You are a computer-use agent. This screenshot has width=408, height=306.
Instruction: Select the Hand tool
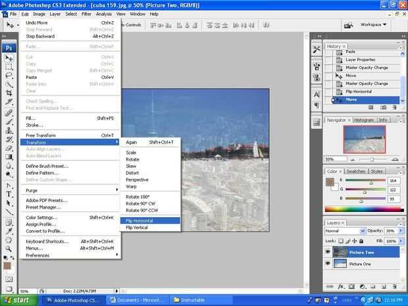coord(9,240)
